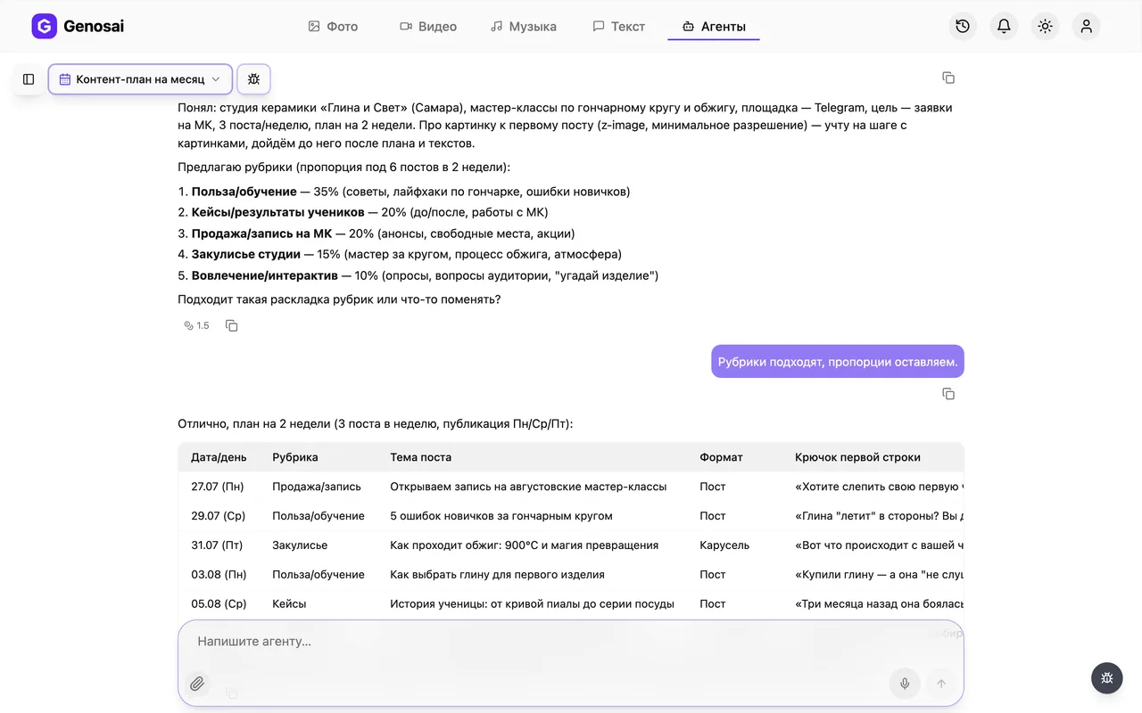Attach a file with paperclip icon
The image size is (1142, 713).
(197, 684)
